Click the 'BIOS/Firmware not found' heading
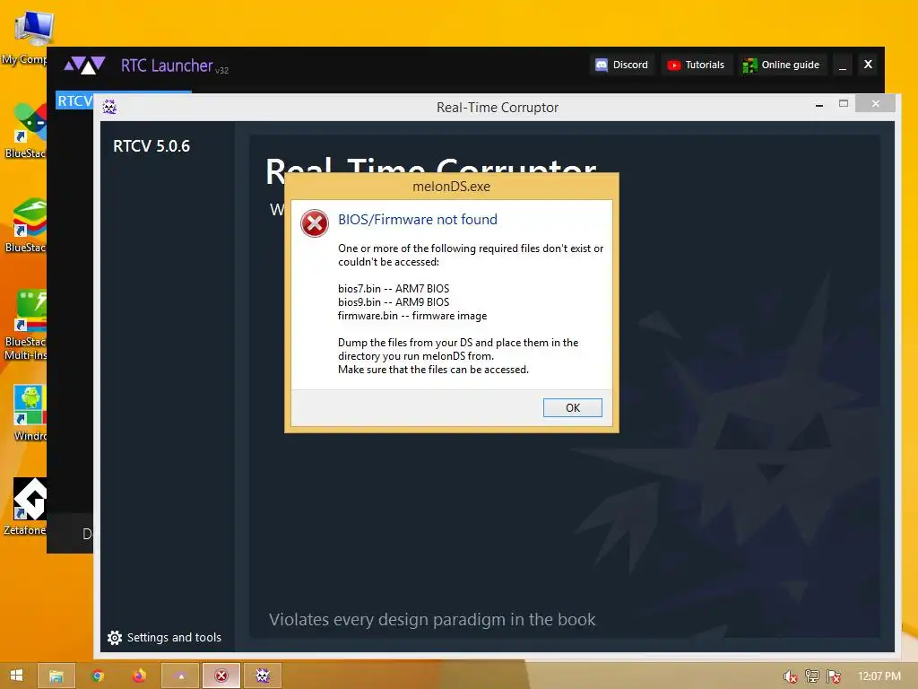Image resolution: width=918 pixels, height=689 pixels. coord(418,219)
